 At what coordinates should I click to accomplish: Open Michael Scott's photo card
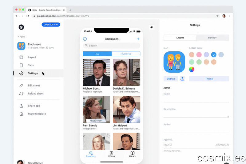97,72
